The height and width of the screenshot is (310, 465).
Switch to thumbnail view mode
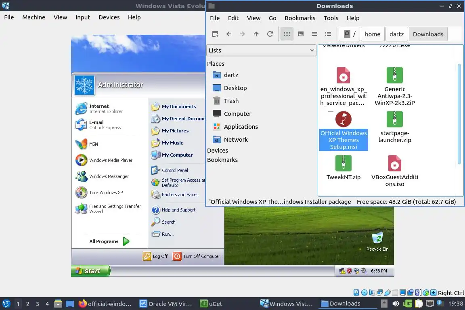[x=300, y=34]
